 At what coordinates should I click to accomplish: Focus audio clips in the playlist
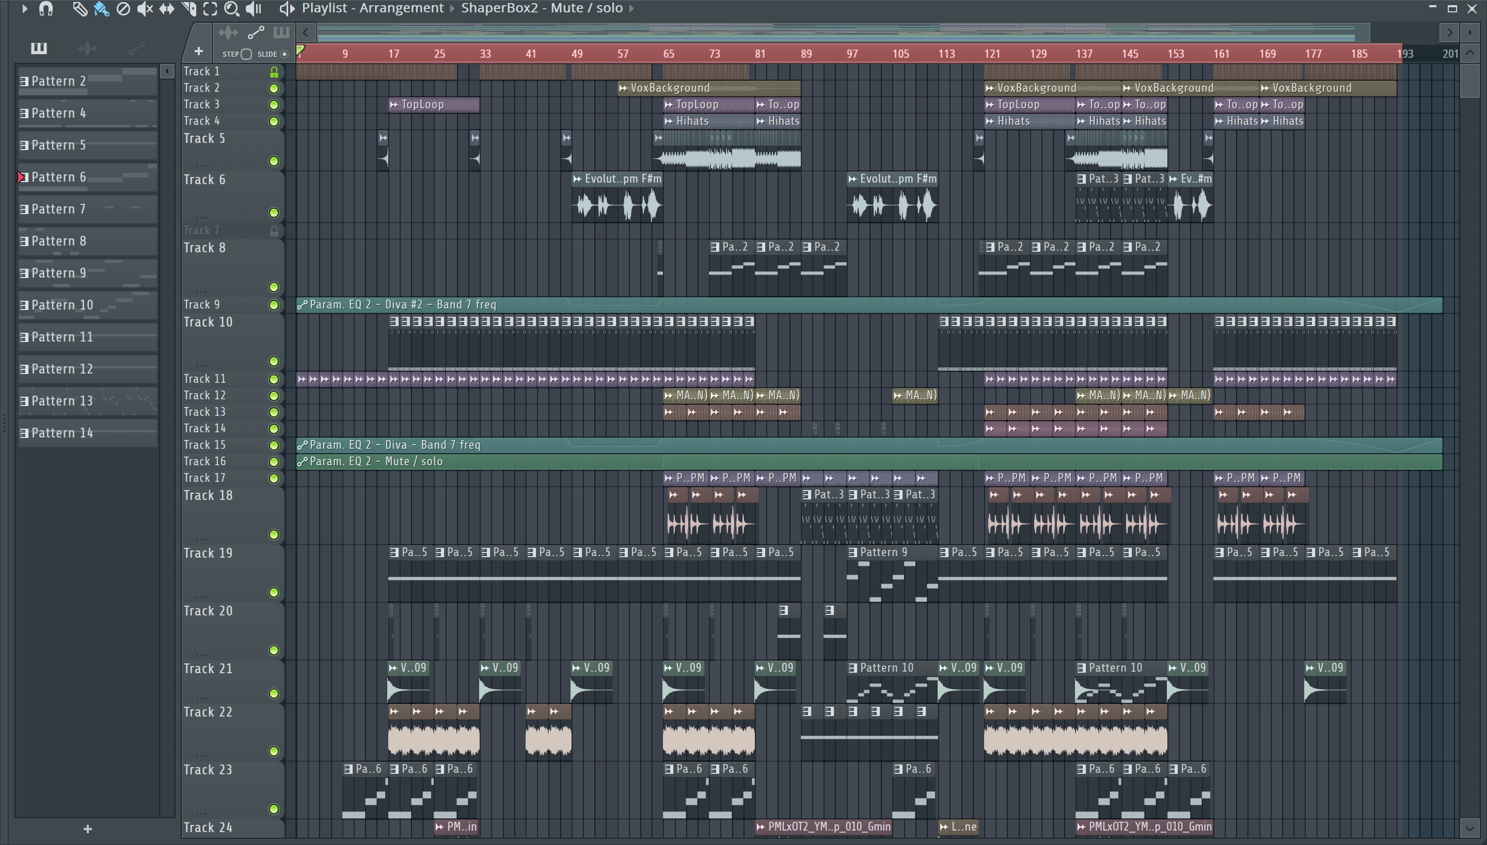pos(228,32)
